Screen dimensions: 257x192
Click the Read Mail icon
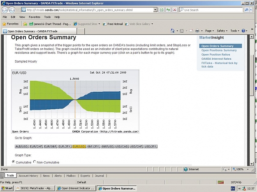(x=191, y=31)
